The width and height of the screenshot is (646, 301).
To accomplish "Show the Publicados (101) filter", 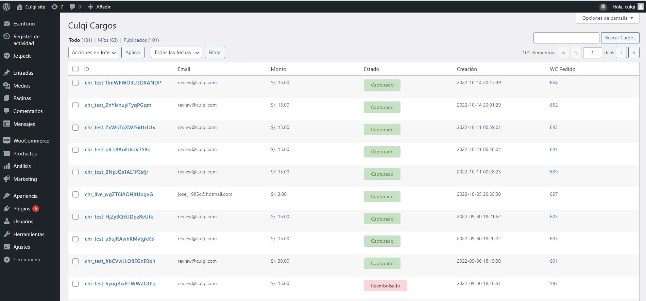I will (x=141, y=40).
